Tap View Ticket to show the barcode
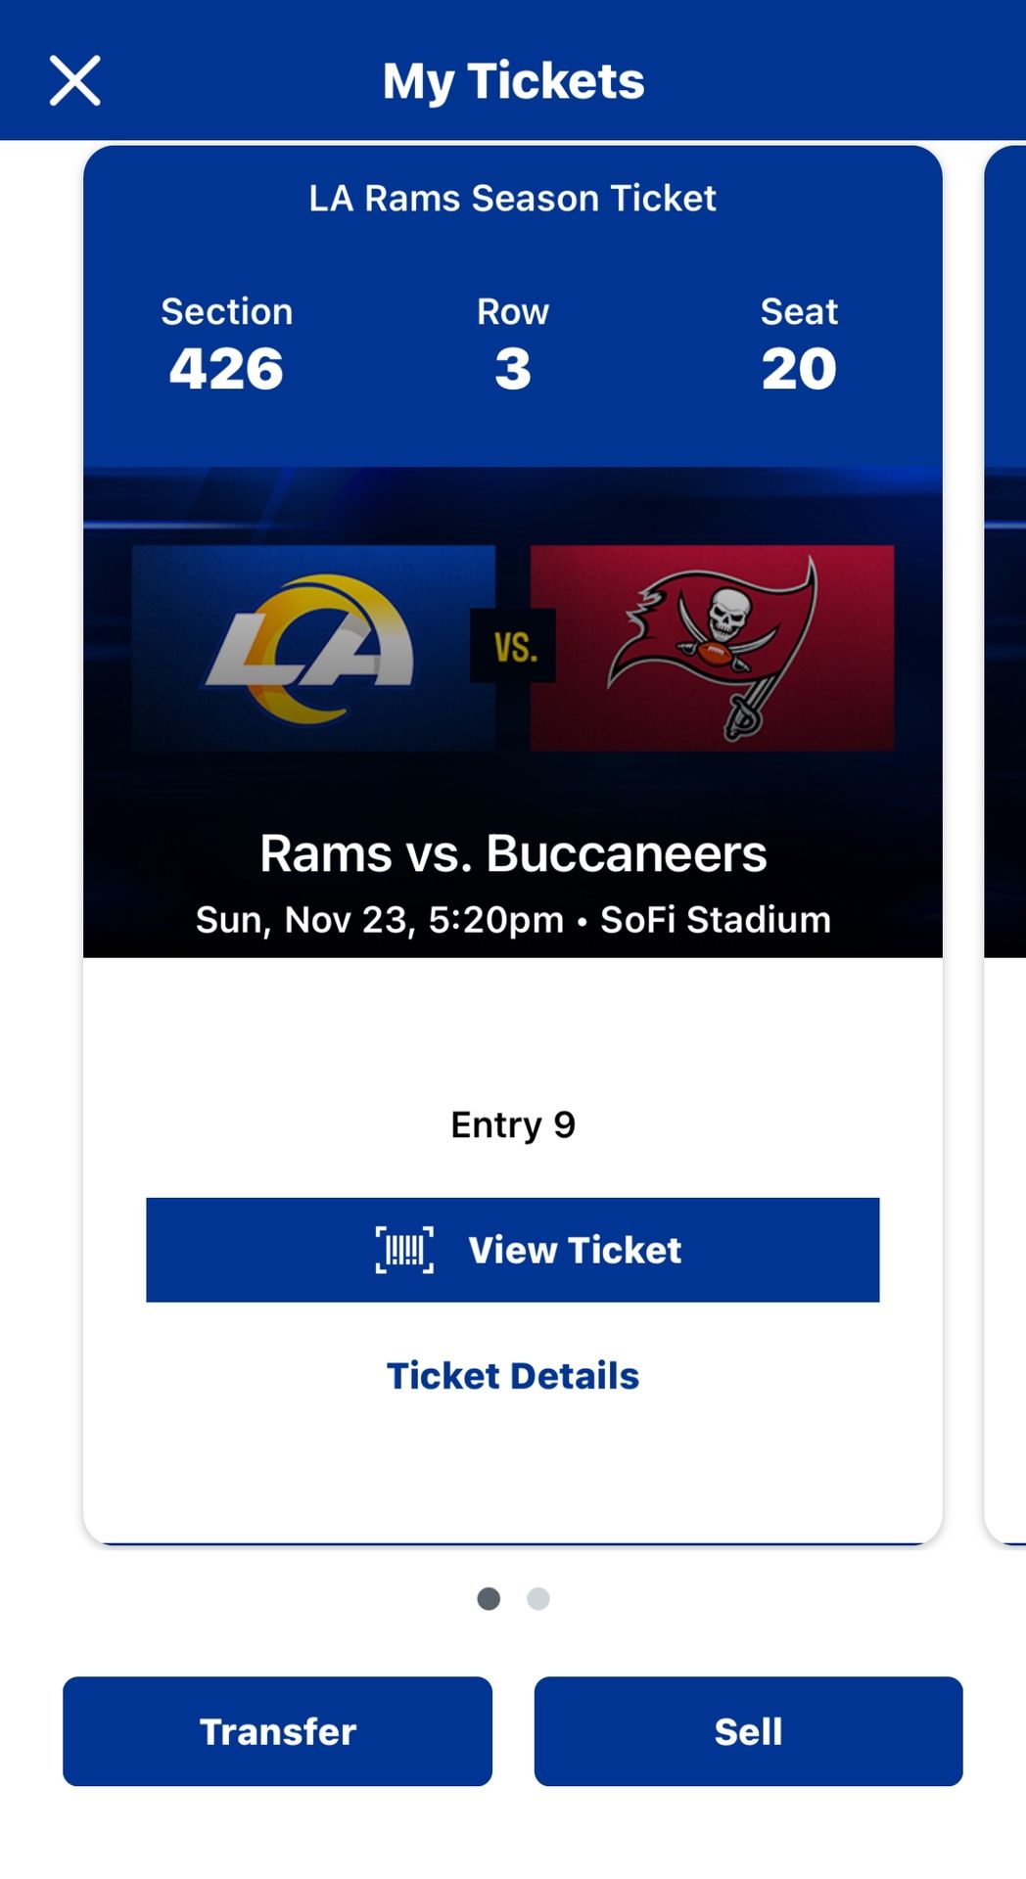The width and height of the screenshot is (1026, 1879). click(x=513, y=1250)
